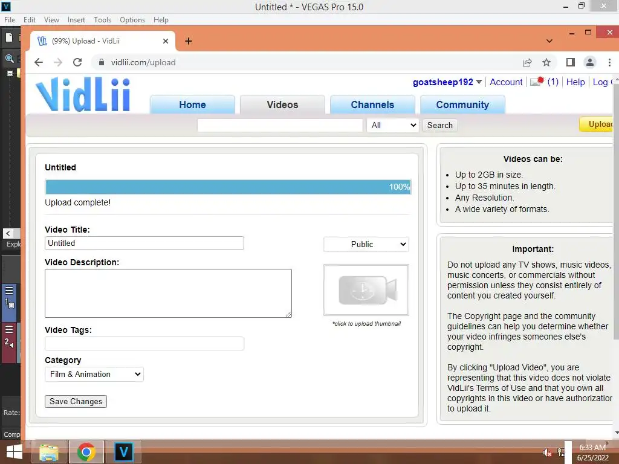Open the VEGAS File menu
619x464 pixels.
10,20
